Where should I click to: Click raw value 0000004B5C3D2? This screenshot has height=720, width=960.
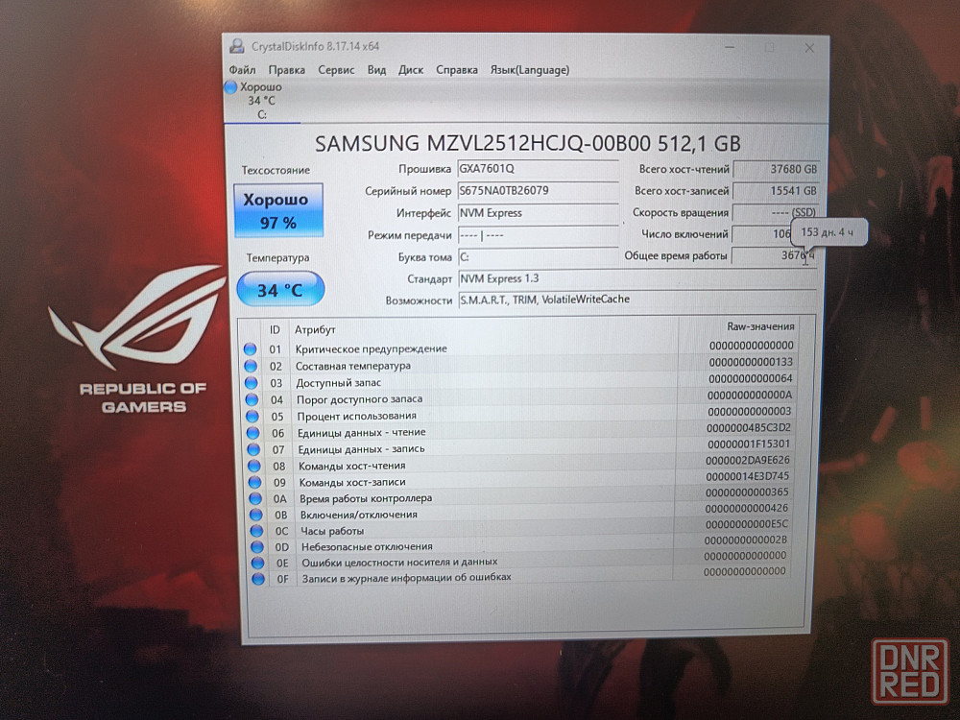click(749, 427)
